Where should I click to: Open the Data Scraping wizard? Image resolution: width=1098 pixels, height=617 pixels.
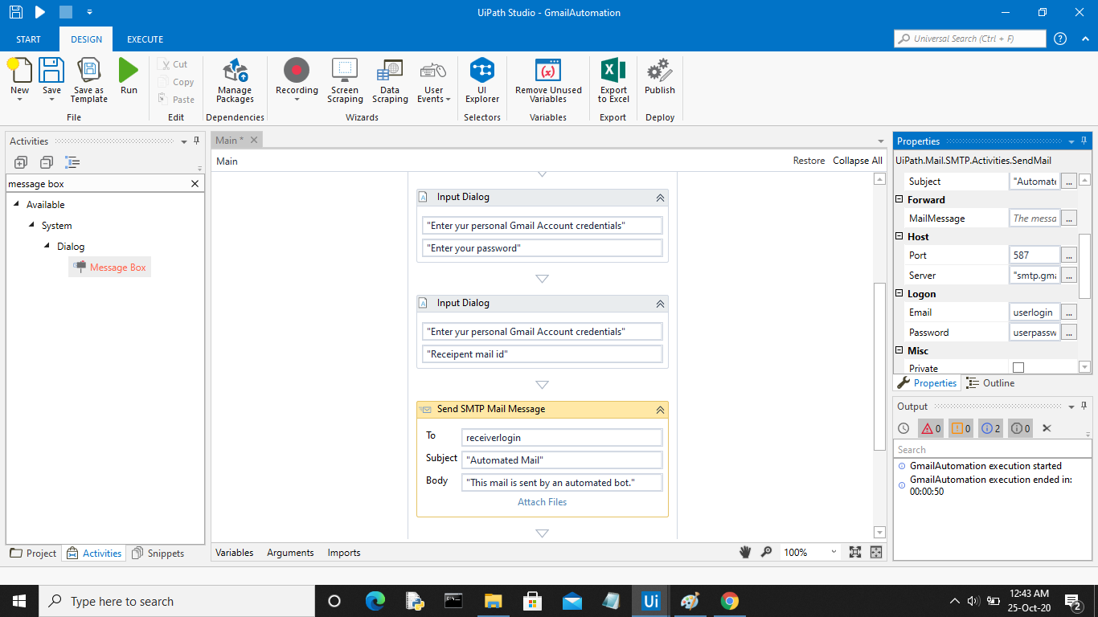pyautogui.click(x=390, y=71)
